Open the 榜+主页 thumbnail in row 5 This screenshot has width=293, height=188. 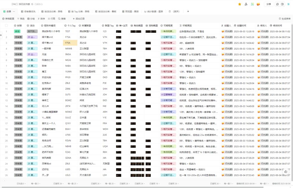point(119,54)
